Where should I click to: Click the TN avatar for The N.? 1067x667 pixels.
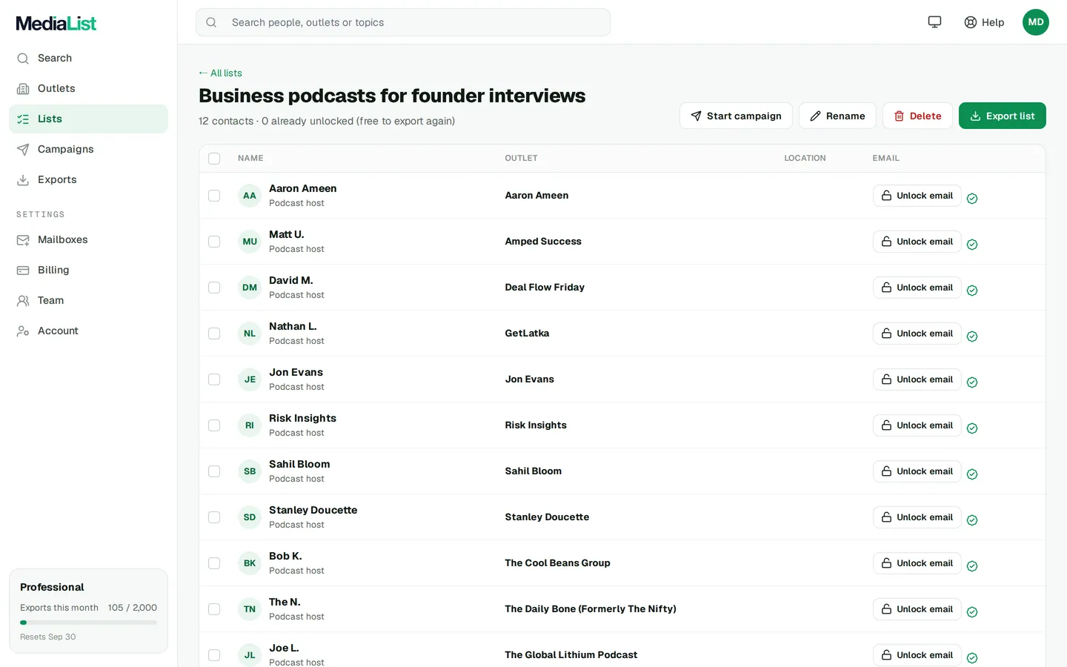(x=250, y=609)
